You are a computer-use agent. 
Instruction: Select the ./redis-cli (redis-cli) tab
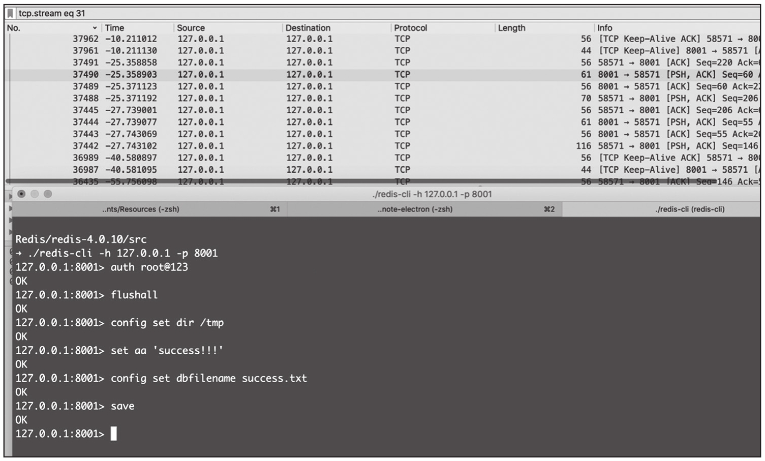[689, 209]
